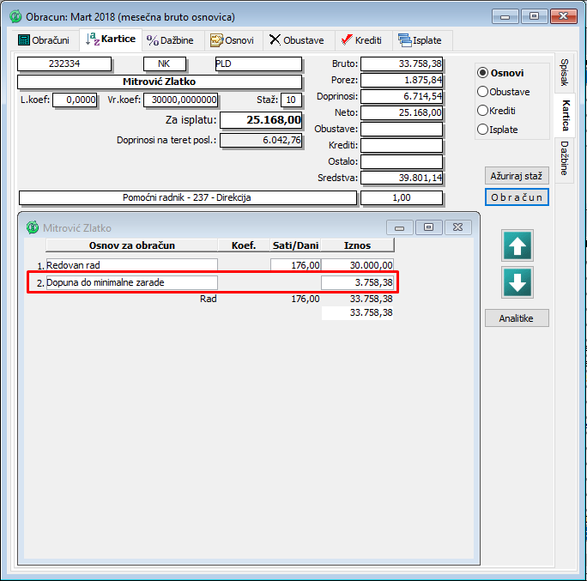Click the Analitike button
The width and height of the screenshot is (587, 581).
point(517,318)
